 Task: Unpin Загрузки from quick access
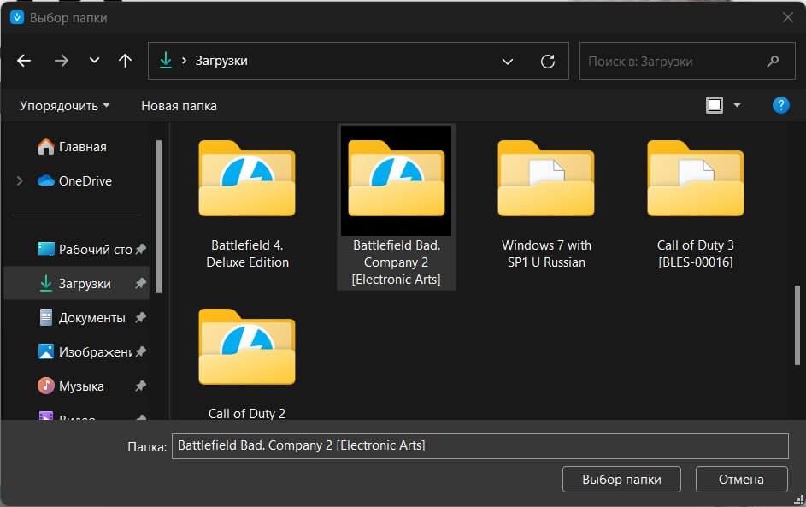pyautogui.click(x=140, y=284)
